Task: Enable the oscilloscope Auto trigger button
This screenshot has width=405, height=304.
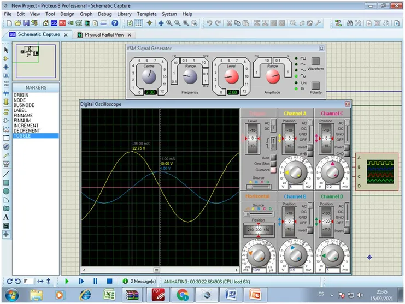Action: click(x=273, y=157)
